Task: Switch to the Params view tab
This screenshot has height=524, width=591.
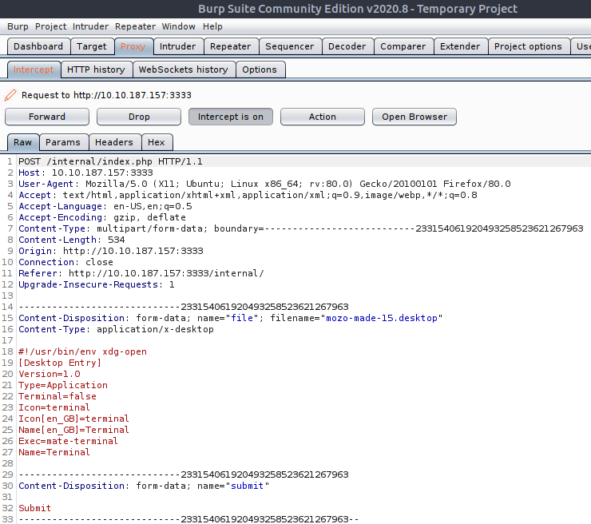Action: click(63, 142)
